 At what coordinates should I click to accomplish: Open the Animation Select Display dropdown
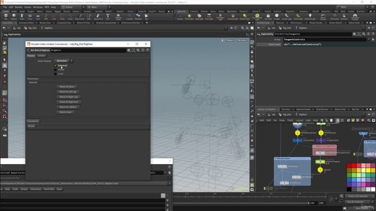[x=63, y=61]
